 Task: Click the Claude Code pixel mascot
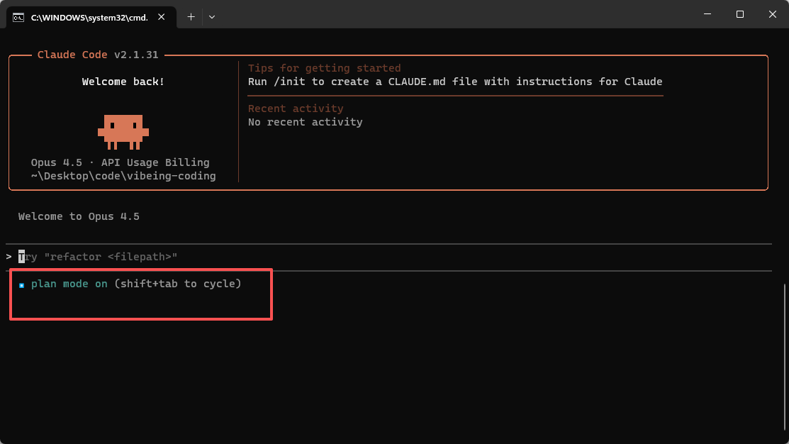(123, 132)
